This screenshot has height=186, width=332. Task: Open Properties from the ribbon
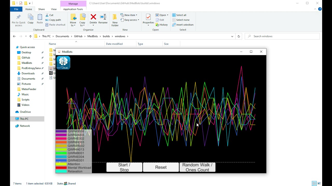(148, 20)
